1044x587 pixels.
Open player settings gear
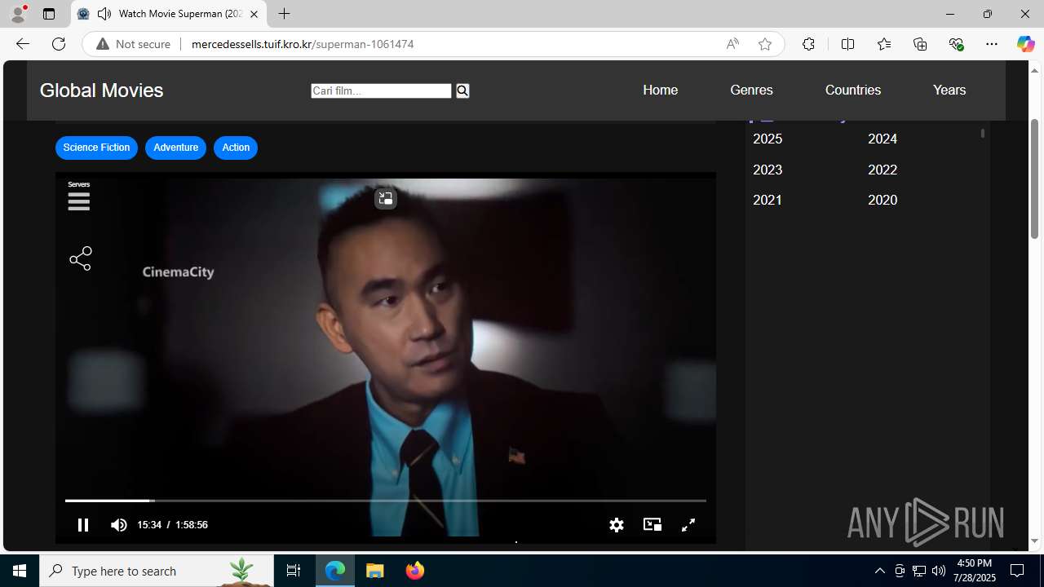[617, 525]
